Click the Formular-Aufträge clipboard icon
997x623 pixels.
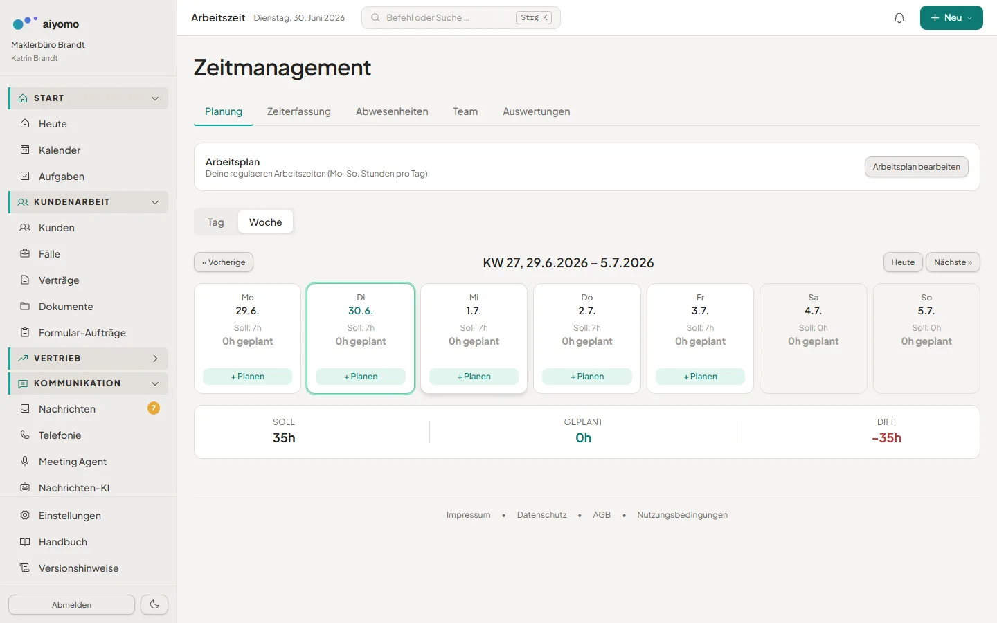tap(25, 333)
